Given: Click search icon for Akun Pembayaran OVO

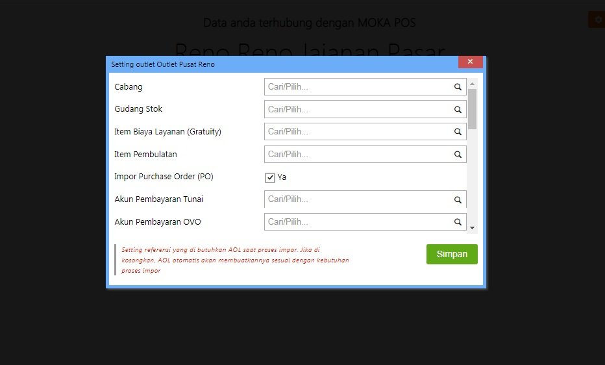Looking at the screenshot, I should (458, 222).
